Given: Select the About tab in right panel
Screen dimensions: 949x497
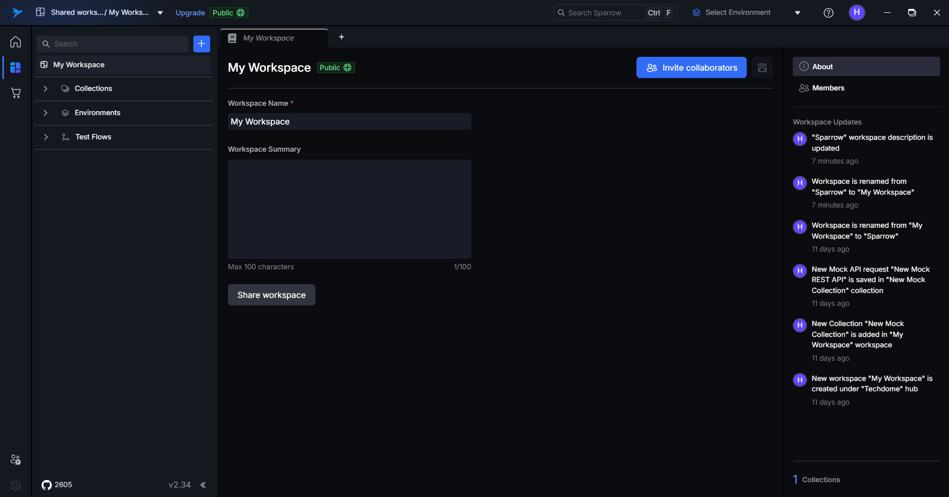Looking at the screenshot, I should point(865,67).
